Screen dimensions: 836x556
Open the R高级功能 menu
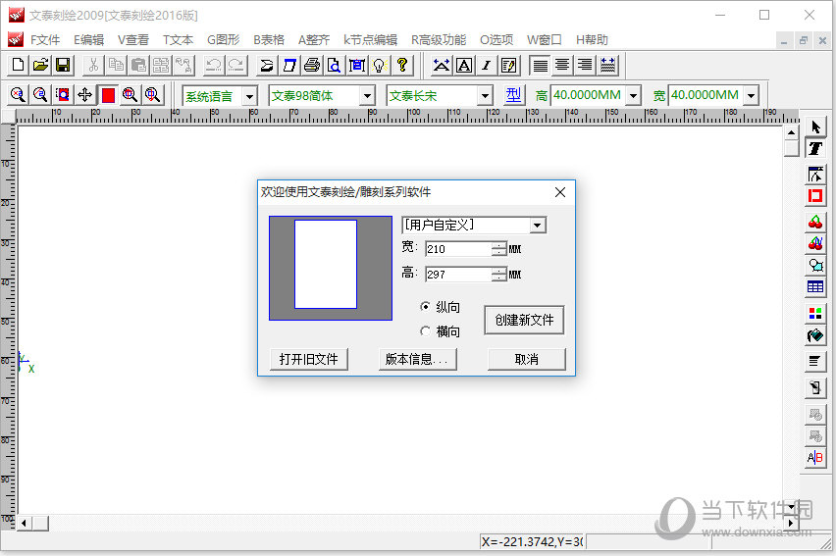439,40
